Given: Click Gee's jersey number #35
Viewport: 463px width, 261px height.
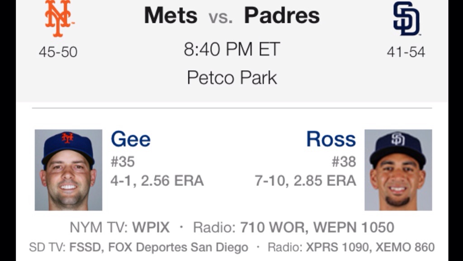Looking at the screenshot, I should tap(123, 162).
